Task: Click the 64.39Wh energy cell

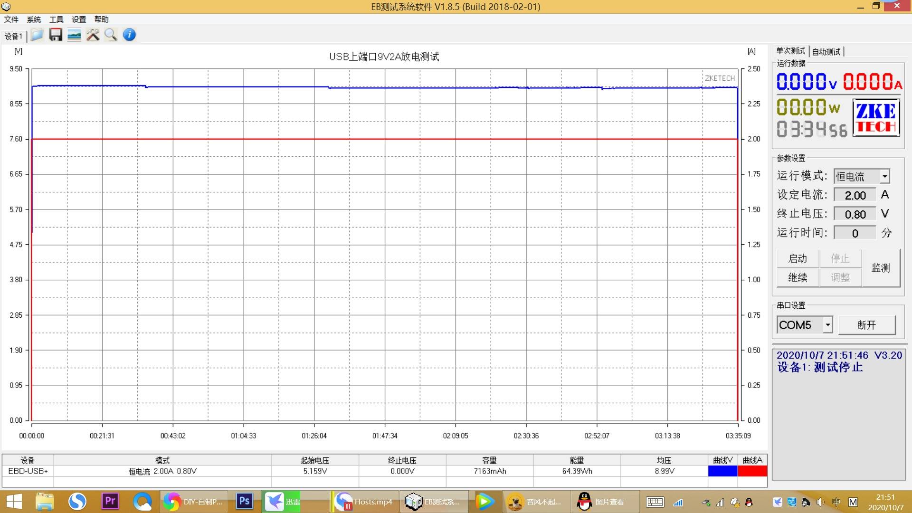Action: click(577, 471)
